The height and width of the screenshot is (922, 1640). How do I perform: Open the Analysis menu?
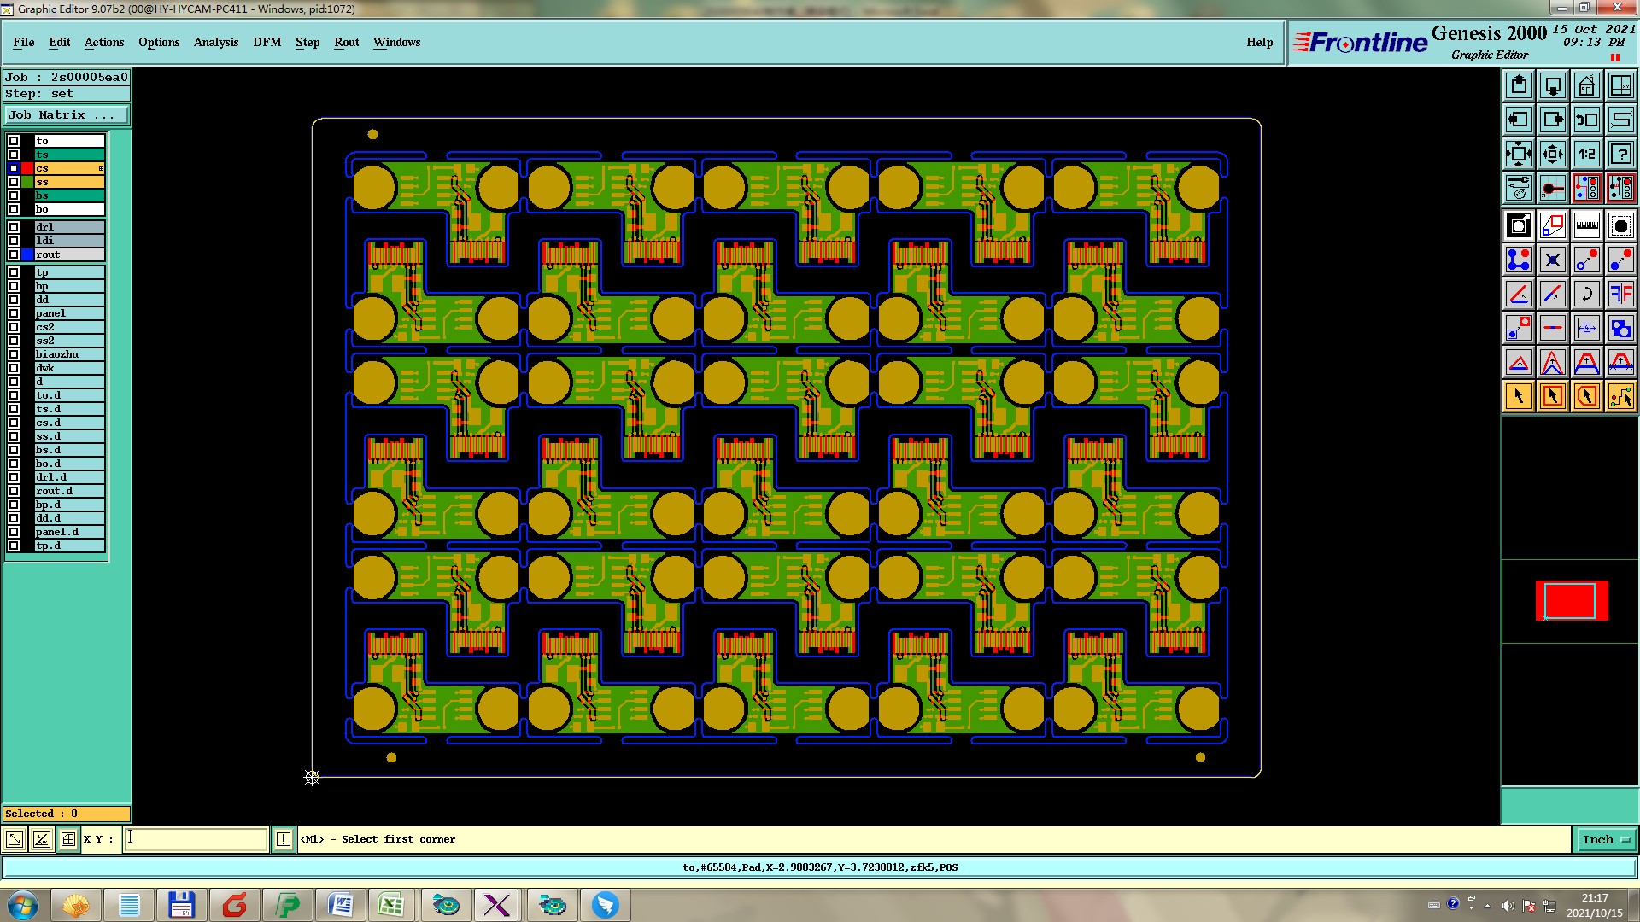215,42
